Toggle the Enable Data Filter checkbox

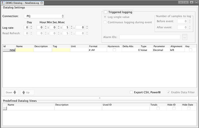168,92
